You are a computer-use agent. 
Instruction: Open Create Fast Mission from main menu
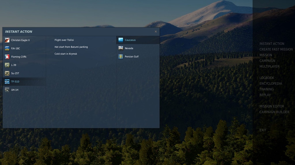(x=276, y=49)
